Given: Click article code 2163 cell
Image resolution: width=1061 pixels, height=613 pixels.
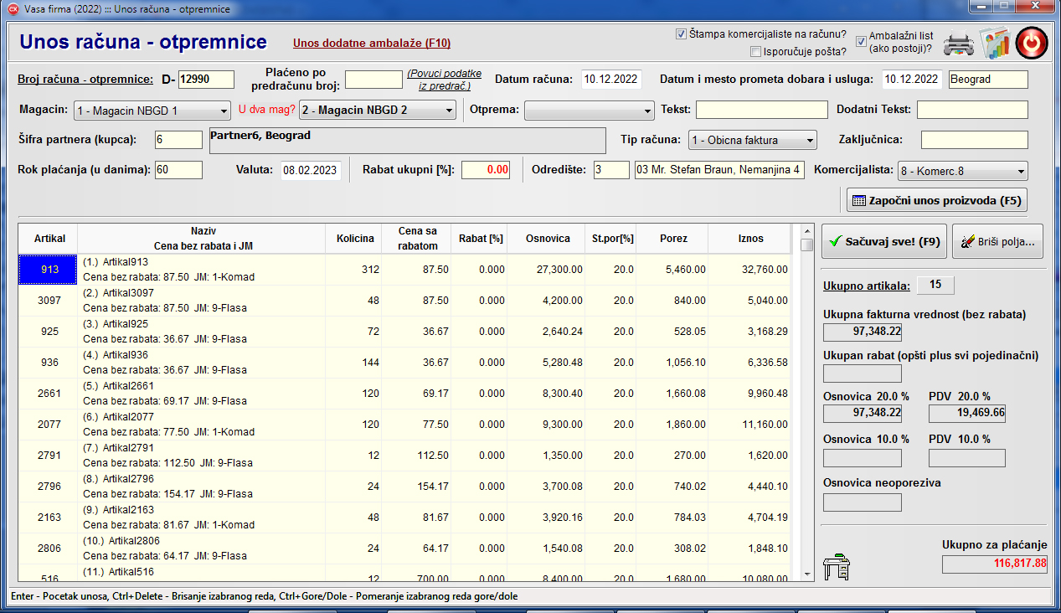Looking at the screenshot, I should [49, 518].
